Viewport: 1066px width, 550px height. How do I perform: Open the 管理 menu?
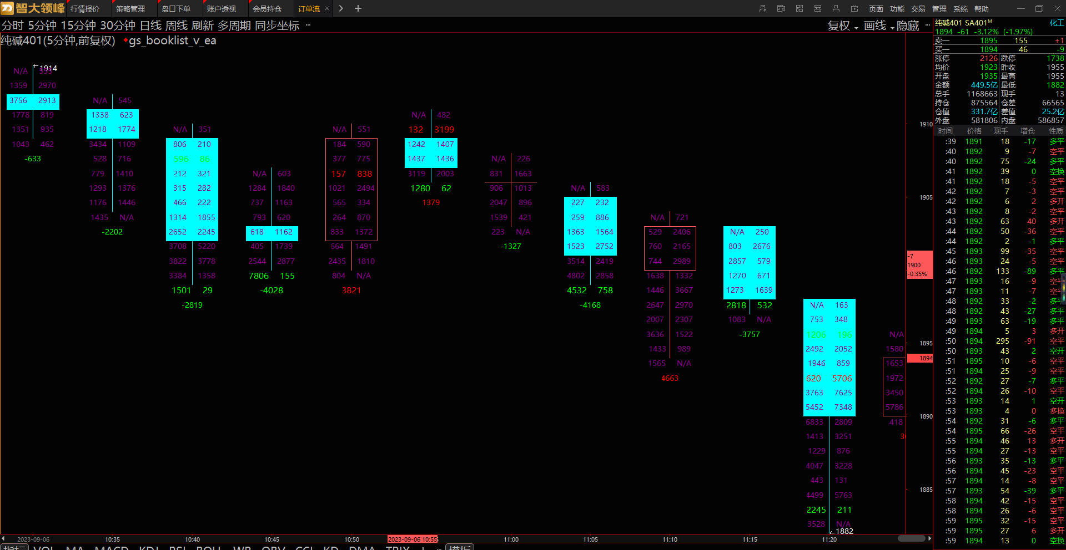tap(939, 9)
